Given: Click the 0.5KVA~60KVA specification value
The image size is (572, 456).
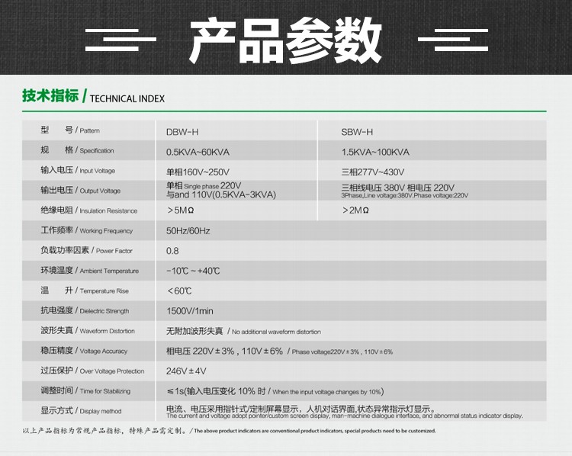Looking at the screenshot, I should [x=198, y=151].
